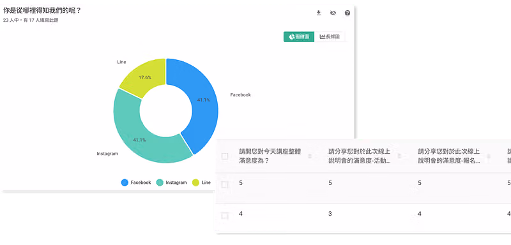This screenshot has height=245, width=511.
Task: Toggle Facebook legend color dot
Action: 125,182
